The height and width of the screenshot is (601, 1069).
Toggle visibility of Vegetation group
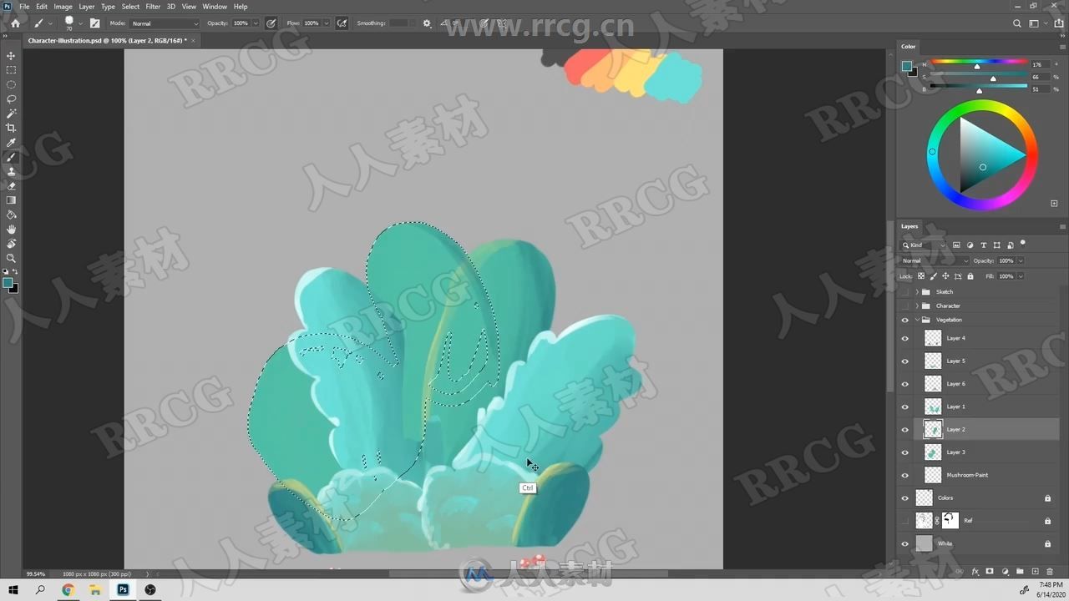(904, 320)
